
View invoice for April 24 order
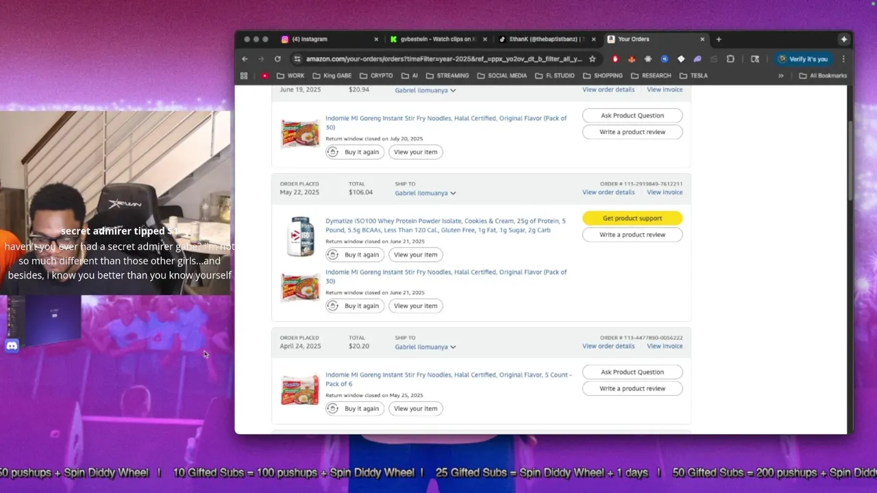point(665,346)
